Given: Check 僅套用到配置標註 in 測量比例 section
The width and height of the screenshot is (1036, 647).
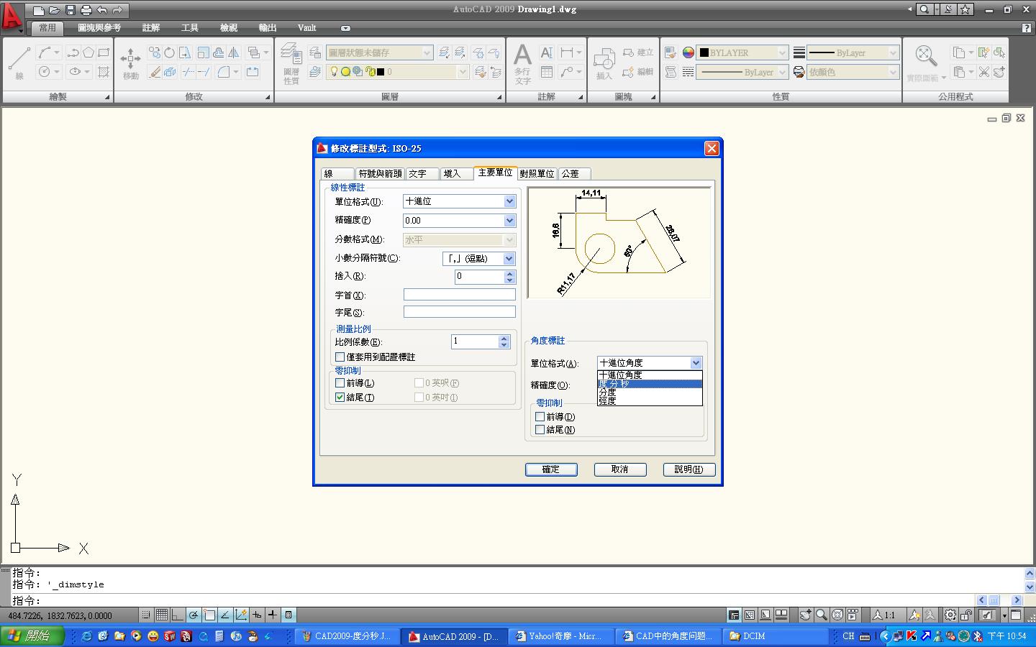Looking at the screenshot, I should click(340, 357).
